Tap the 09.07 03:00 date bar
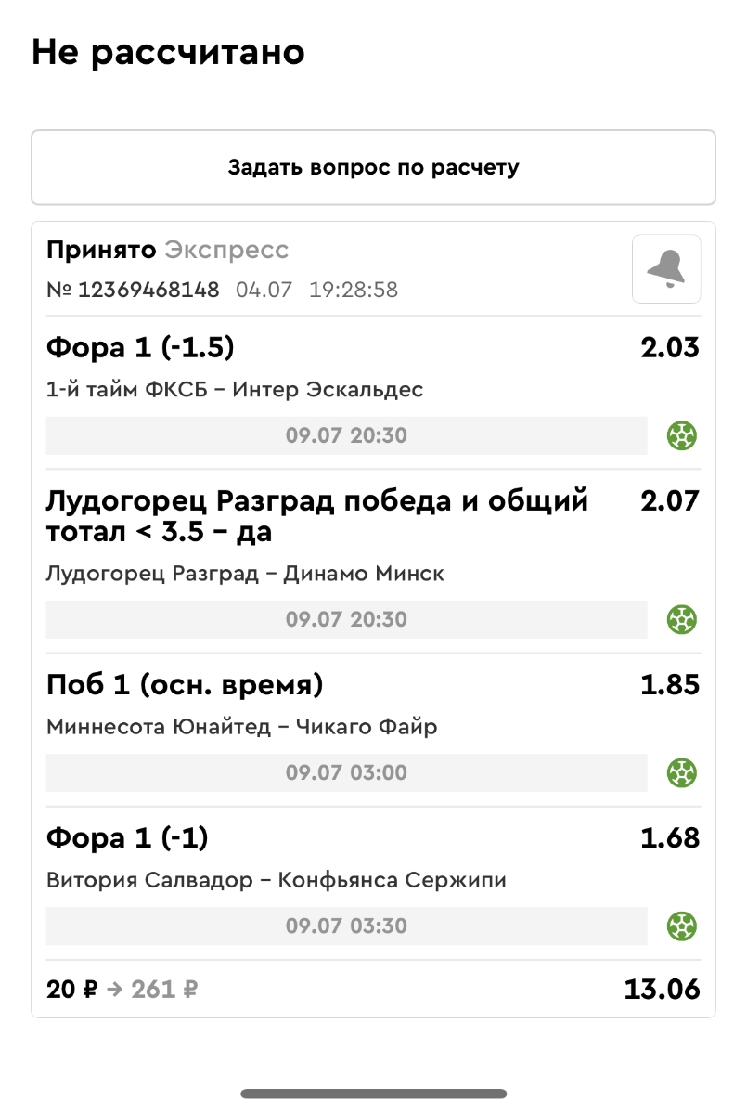This screenshot has height=1114, width=747. point(346,772)
